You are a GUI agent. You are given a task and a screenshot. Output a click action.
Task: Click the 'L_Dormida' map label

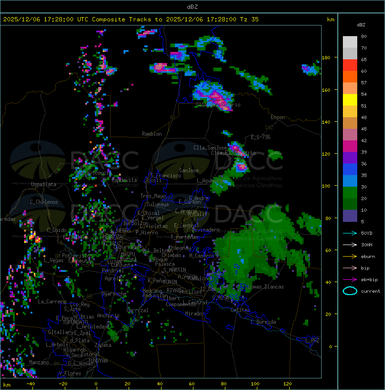point(263,322)
